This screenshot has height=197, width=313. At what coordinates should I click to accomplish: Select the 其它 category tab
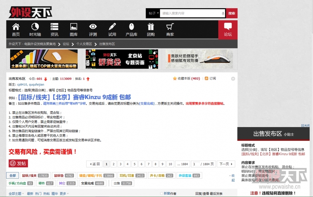pyautogui.click(x=67, y=183)
